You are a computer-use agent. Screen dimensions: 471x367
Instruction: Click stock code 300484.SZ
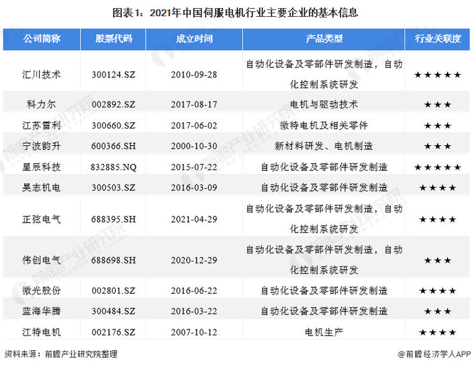[114, 311]
